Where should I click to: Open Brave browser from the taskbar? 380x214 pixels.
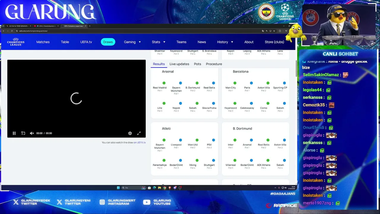pyautogui.click(x=170, y=188)
